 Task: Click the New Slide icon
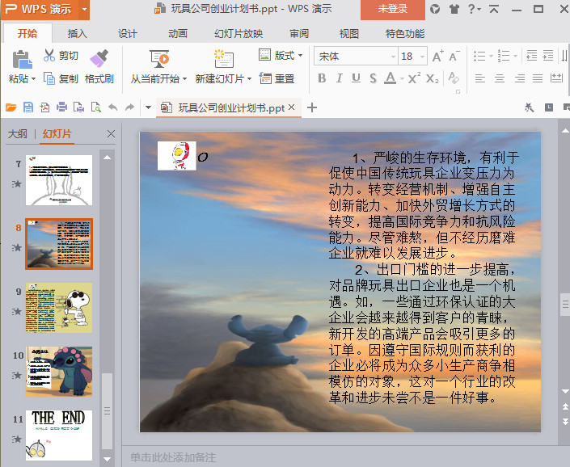224,59
